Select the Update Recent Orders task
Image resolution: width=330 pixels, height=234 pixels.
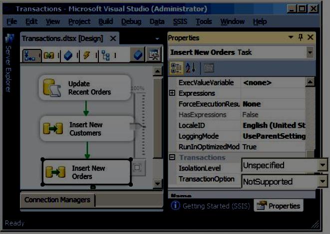tap(85, 88)
